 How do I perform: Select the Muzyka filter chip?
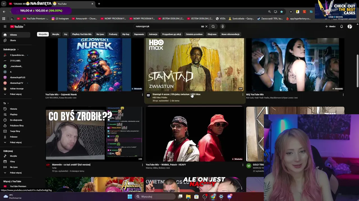56,34
